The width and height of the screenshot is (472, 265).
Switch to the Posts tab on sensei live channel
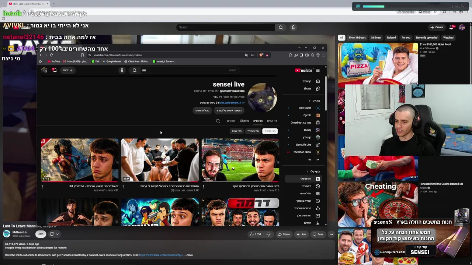pos(231,121)
